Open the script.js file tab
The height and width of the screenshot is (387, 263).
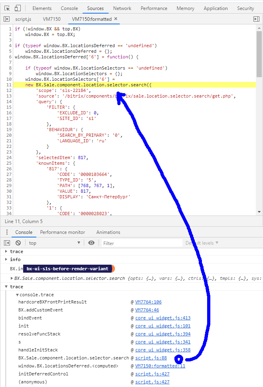[23, 19]
